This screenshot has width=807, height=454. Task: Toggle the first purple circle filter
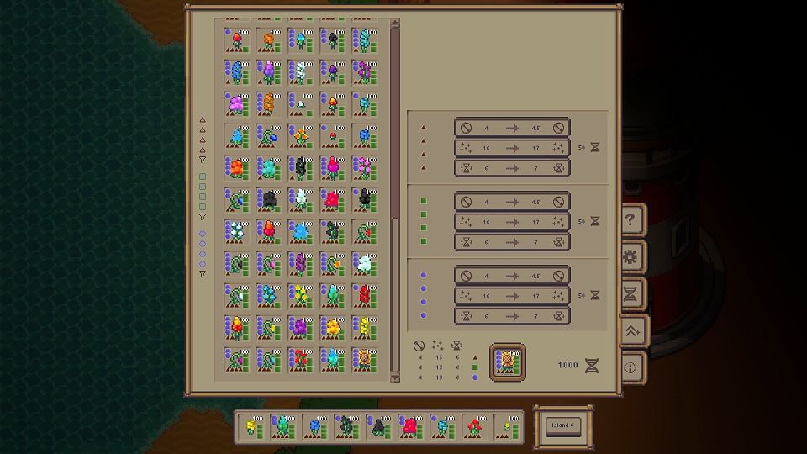[x=203, y=234]
